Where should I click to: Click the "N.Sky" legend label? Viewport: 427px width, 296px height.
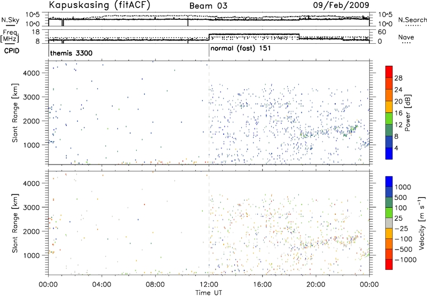click(x=10, y=20)
